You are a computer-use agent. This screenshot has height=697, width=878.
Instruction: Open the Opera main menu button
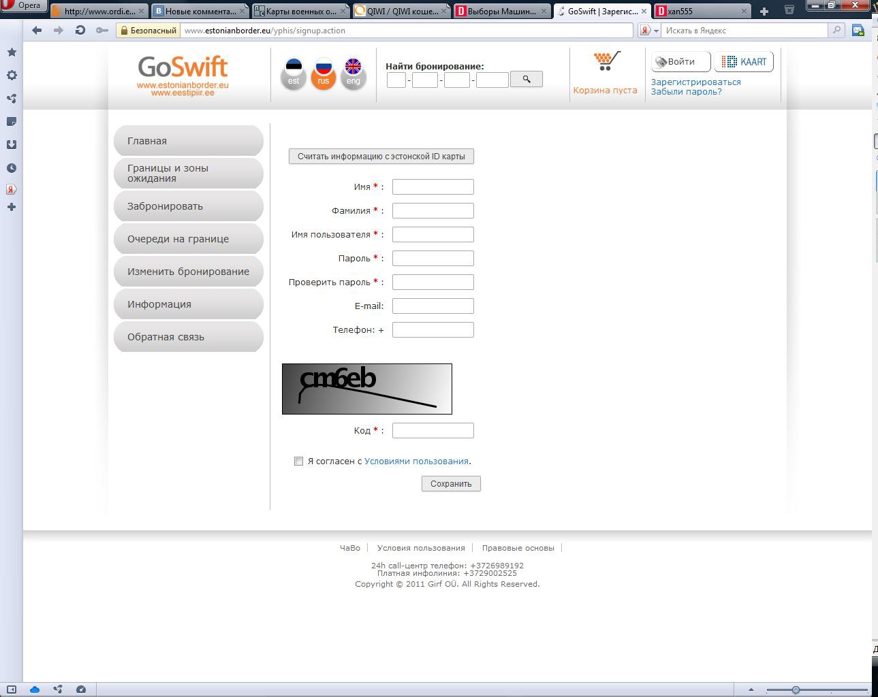tap(22, 5)
